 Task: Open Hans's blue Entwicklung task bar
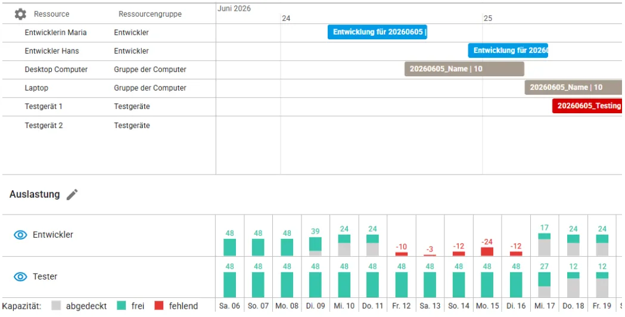[508, 51]
